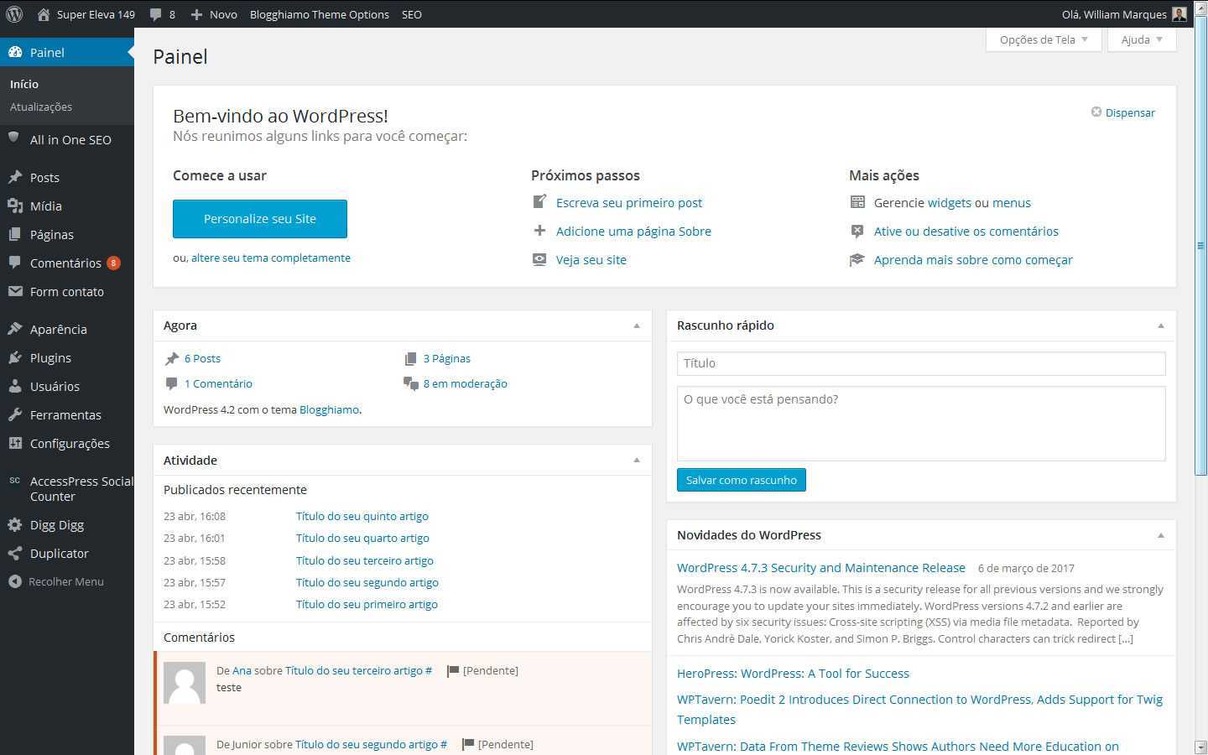The height and width of the screenshot is (755, 1208).
Task: Click the Personalize seu Site button
Action: coord(260,219)
